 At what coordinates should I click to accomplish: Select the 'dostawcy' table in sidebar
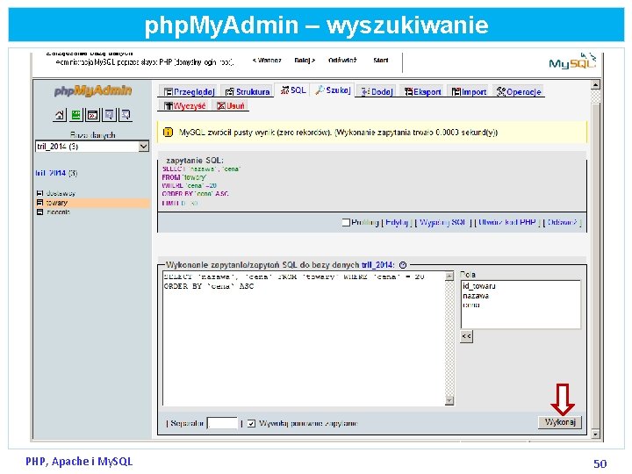click(x=61, y=193)
